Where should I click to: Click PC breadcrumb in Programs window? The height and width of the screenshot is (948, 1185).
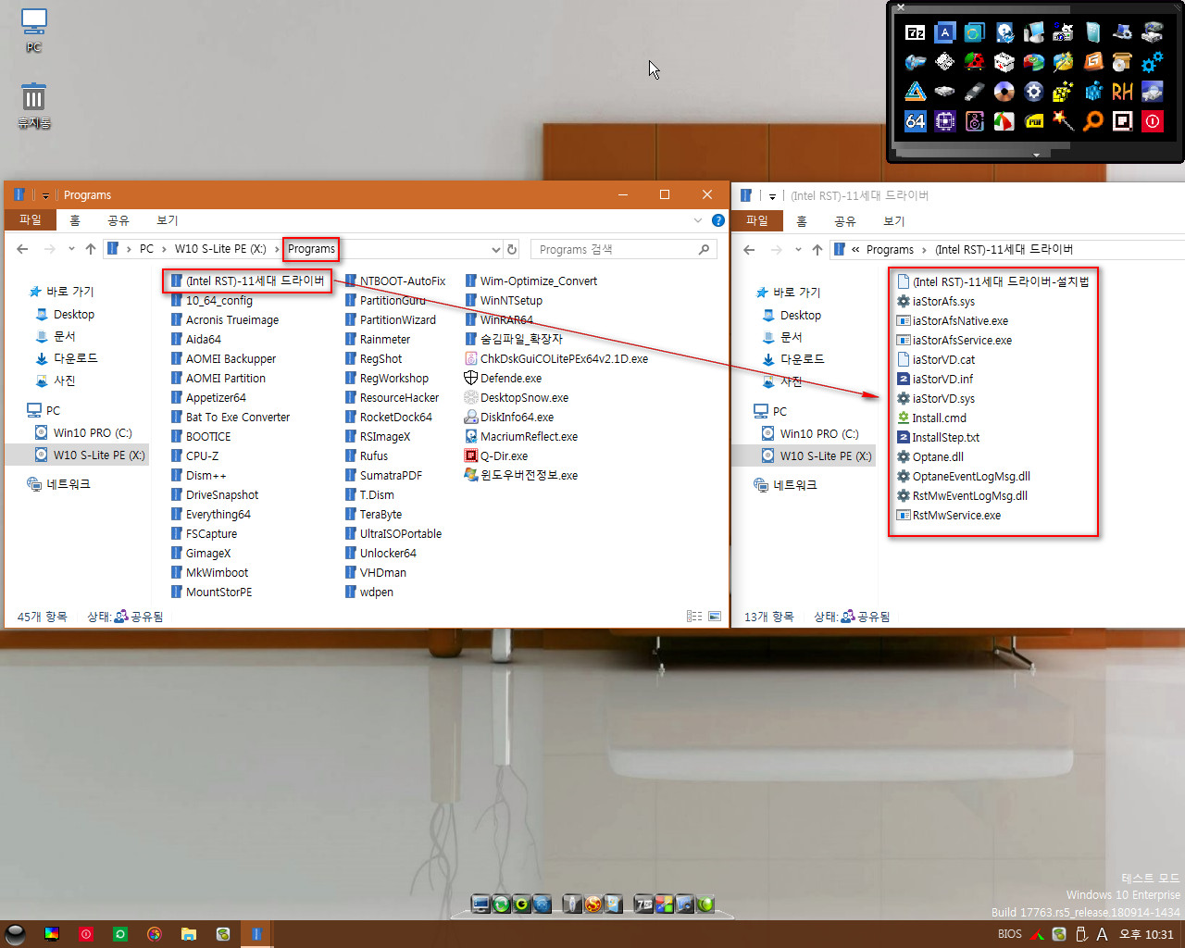[146, 249]
